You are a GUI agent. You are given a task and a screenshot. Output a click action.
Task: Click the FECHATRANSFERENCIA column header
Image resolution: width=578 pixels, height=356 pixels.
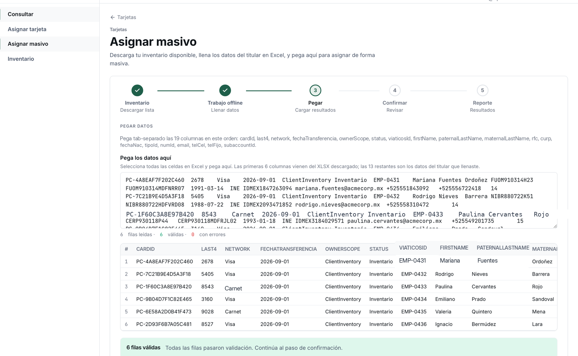pyautogui.click(x=288, y=249)
